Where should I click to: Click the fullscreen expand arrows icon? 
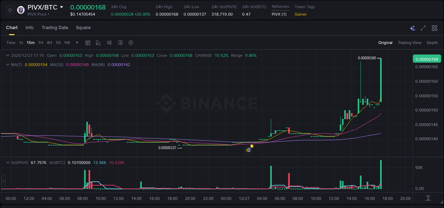tap(423, 28)
